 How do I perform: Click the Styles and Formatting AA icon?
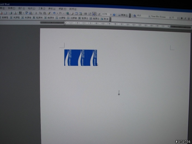click(x=135, y=16)
